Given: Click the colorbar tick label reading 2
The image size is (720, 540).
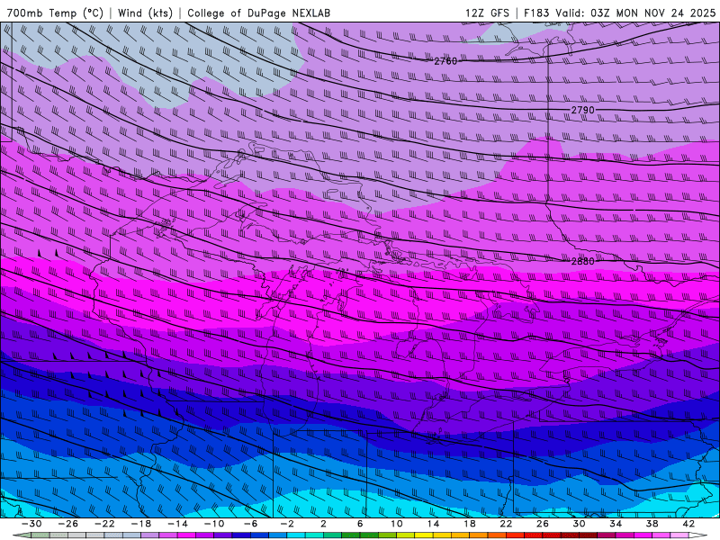Looking at the screenshot, I should [323, 524].
